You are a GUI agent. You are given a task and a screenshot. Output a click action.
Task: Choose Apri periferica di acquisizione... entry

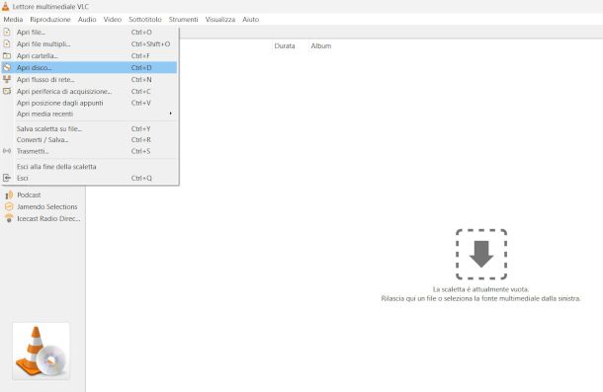[89, 92]
